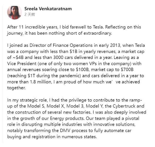Click the 'After 11 incredible years' opening line

click(33, 27)
